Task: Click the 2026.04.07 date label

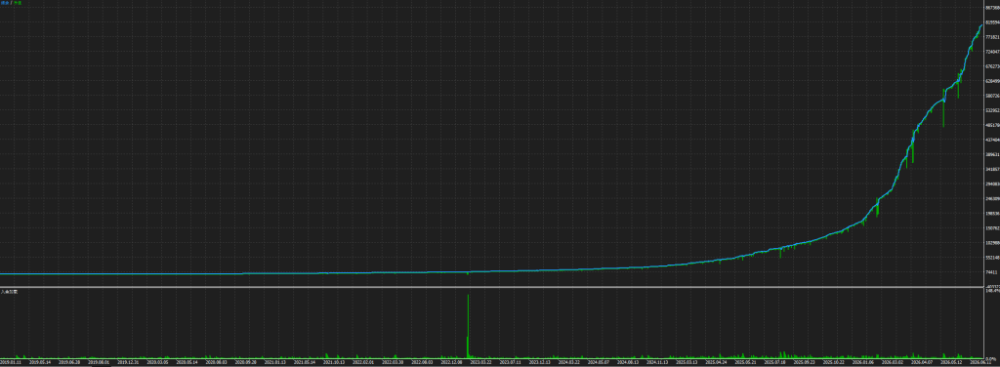Action: tap(922, 362)
